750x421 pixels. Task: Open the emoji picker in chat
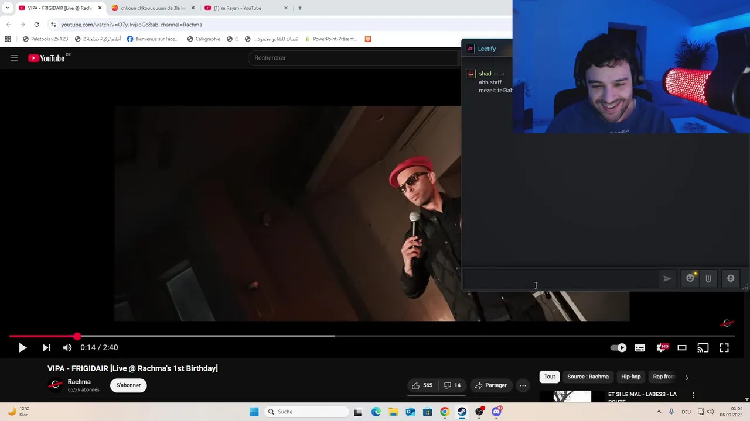coord(690,278)
